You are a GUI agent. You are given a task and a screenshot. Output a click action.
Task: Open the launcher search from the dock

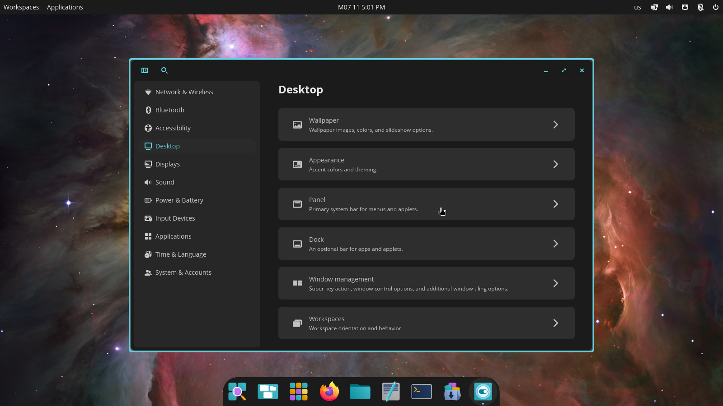237,392
